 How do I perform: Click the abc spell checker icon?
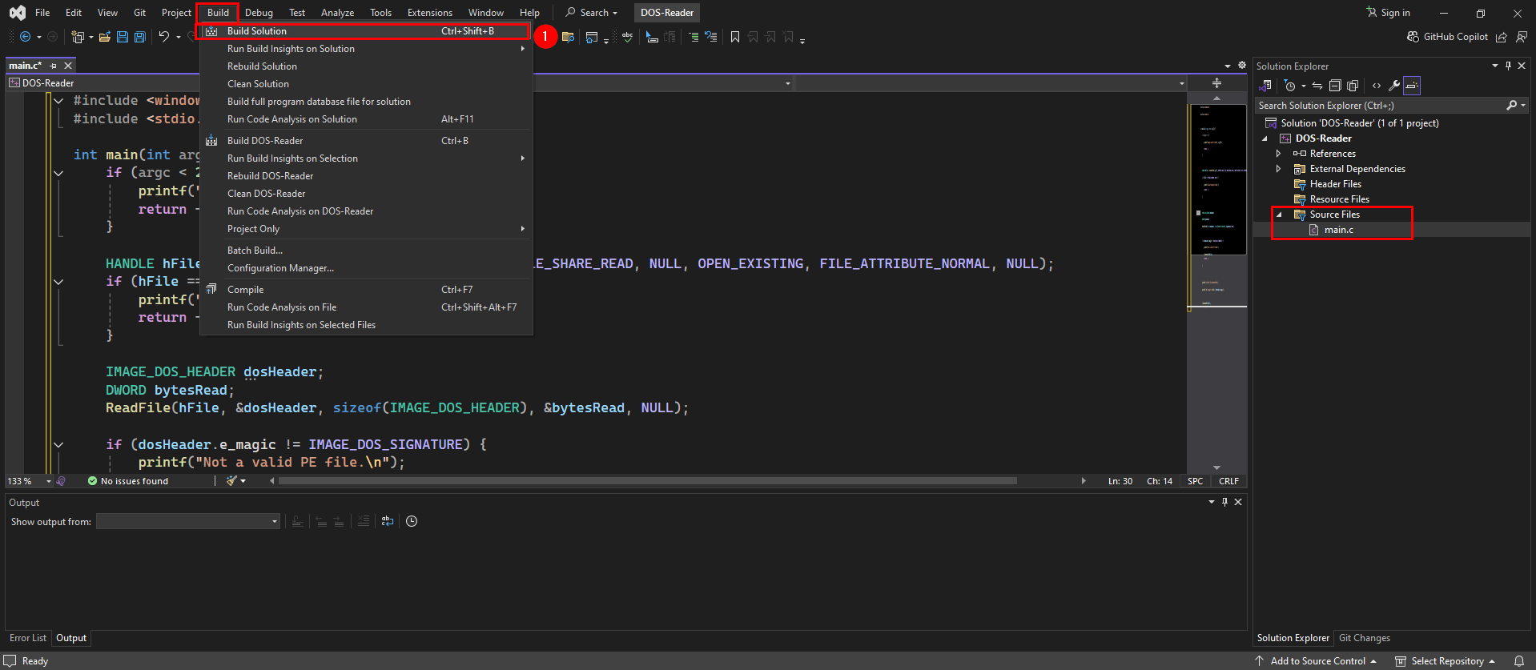(x=628, y=37)
